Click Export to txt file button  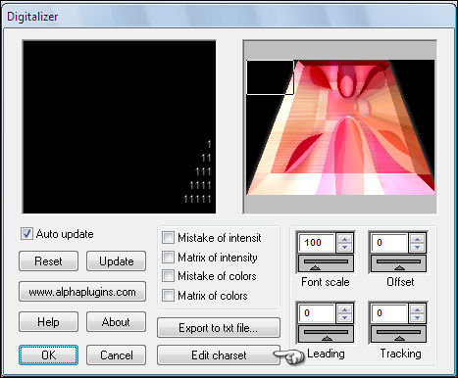point(219,327)
